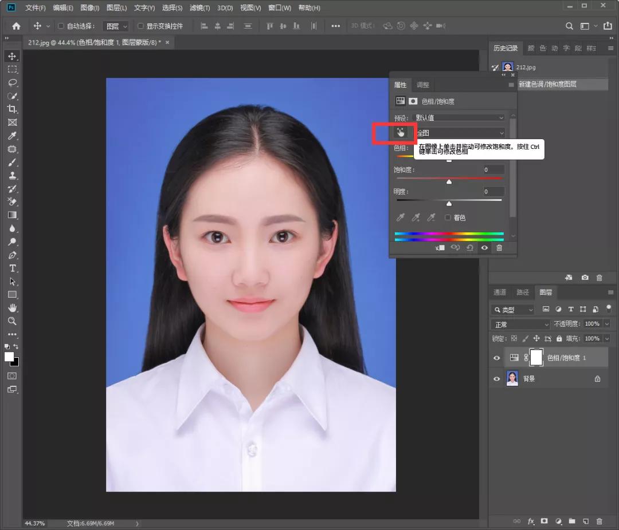This screenshot has height=530, width=619.
Task: Click the 饱和度 slider handle
Action: pos(449,182)
